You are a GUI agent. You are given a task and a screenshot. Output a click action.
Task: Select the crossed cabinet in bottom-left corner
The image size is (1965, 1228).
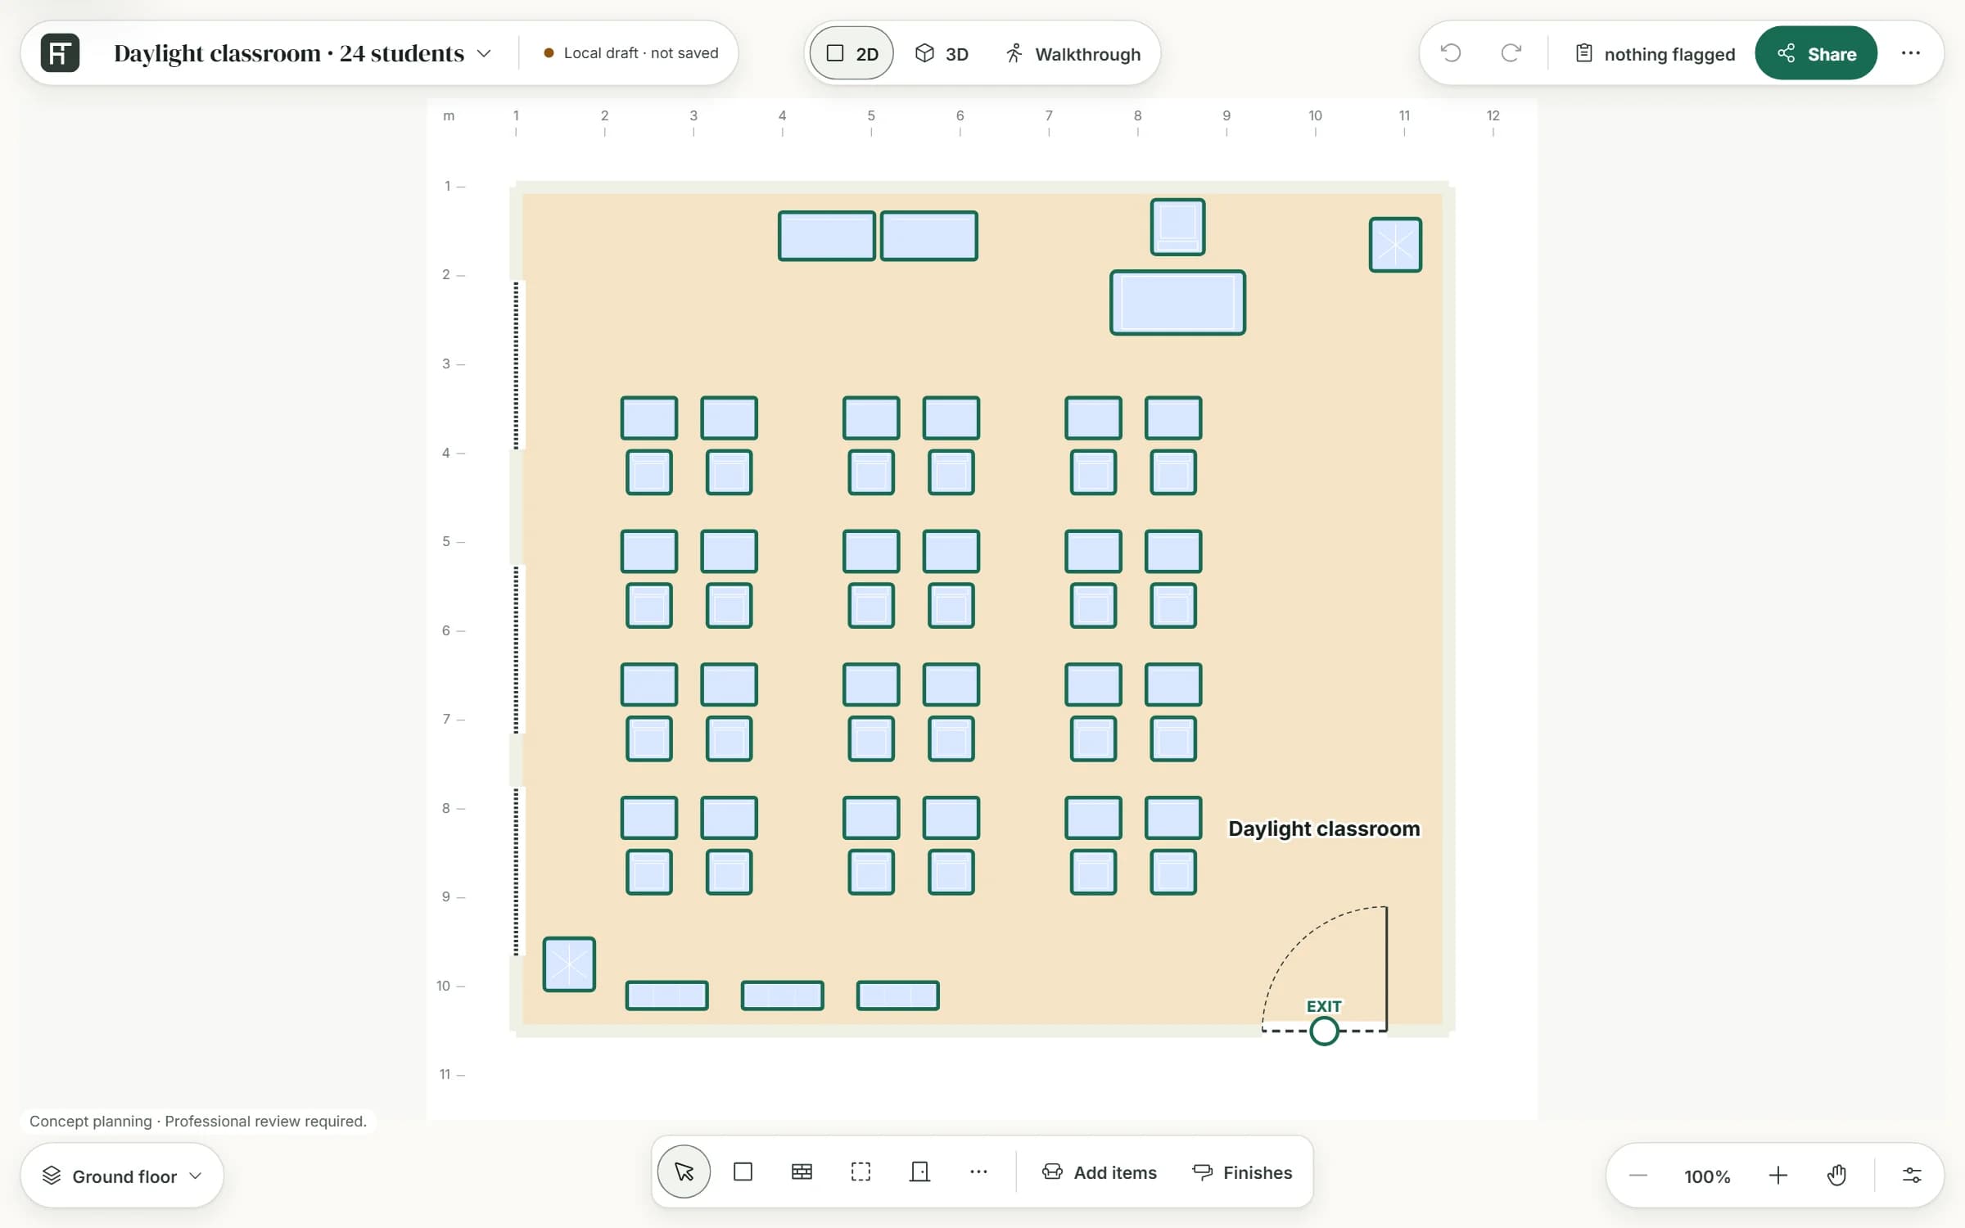(x=569, y=964)
